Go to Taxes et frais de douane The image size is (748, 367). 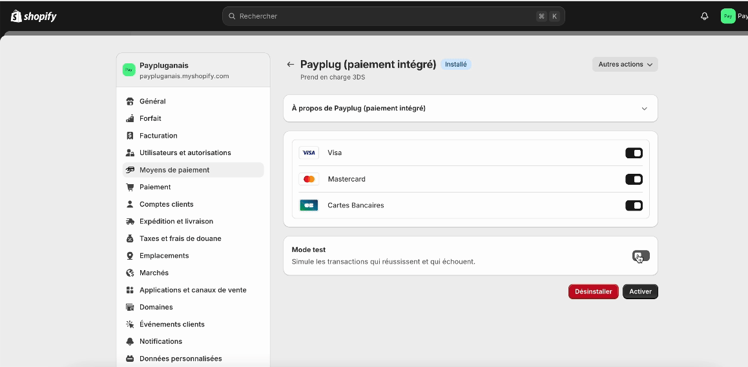(x=193, y=238)
